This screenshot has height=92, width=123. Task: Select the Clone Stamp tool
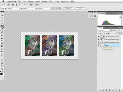(x=2, y=38)
